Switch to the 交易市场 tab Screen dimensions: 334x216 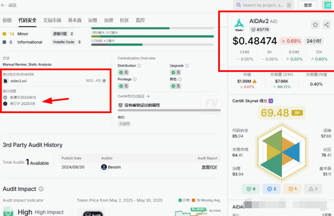pos(52,20)
